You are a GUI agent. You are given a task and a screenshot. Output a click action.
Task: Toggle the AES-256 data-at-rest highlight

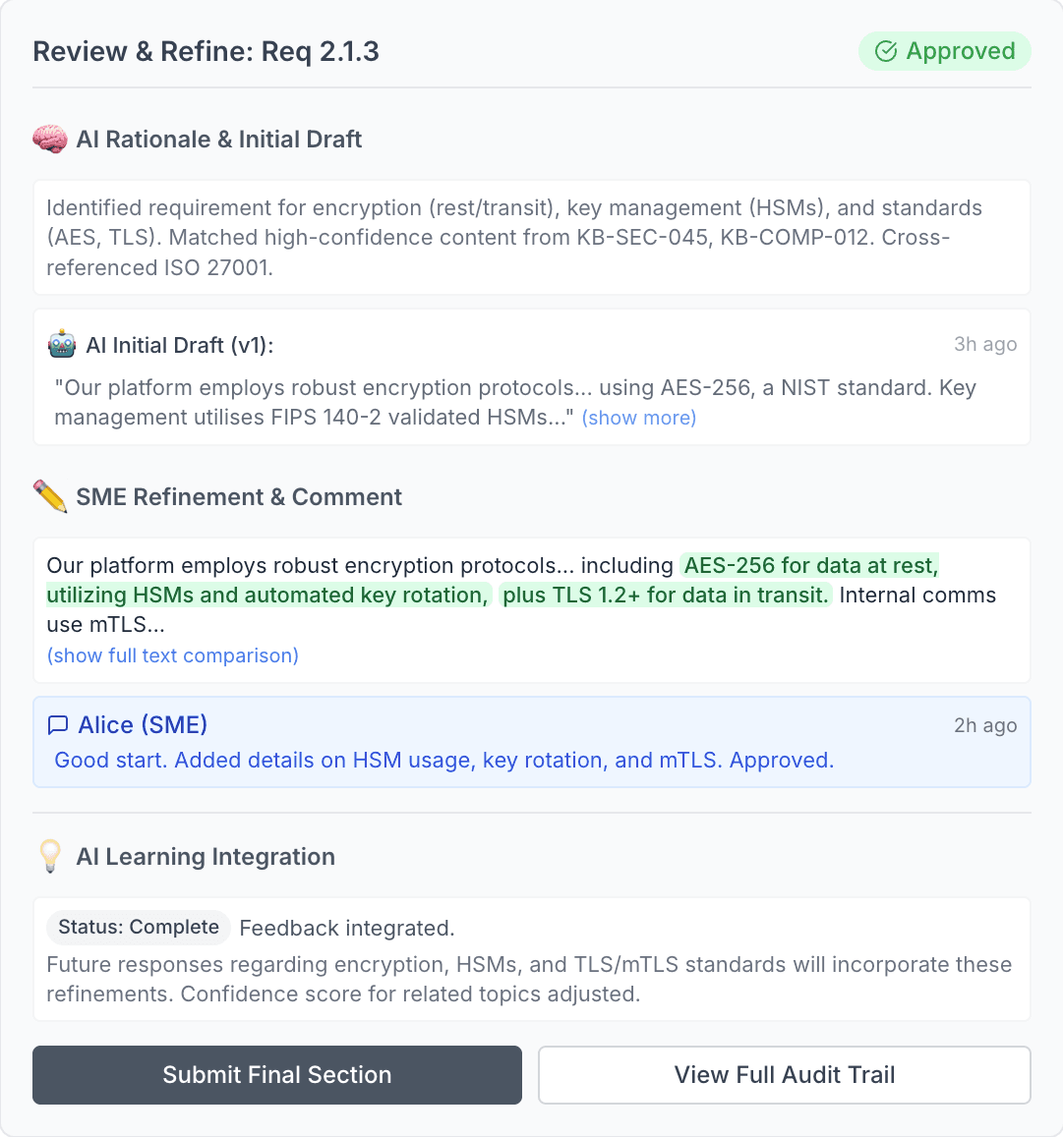pyautogui.click(x=808, y=565)
